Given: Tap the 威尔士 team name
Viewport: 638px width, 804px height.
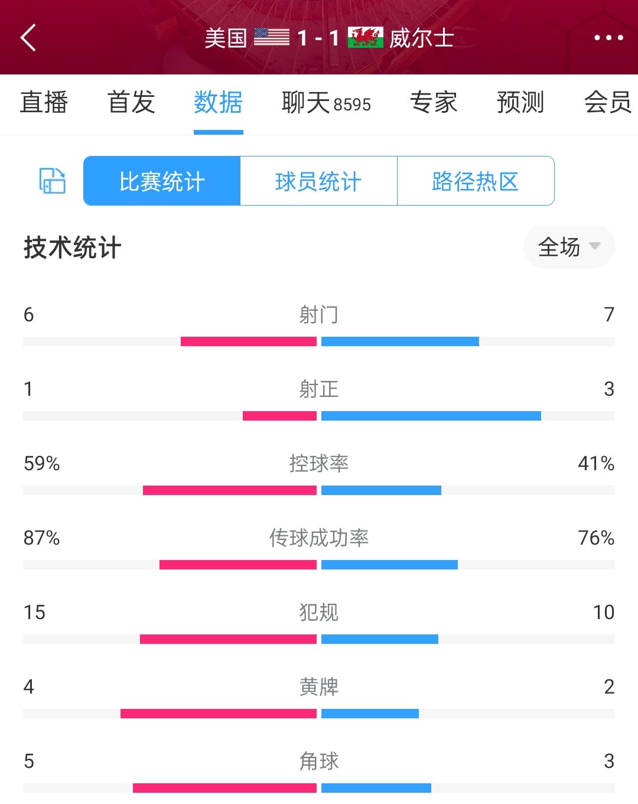Looking at the screenshot, I should 421,38.
